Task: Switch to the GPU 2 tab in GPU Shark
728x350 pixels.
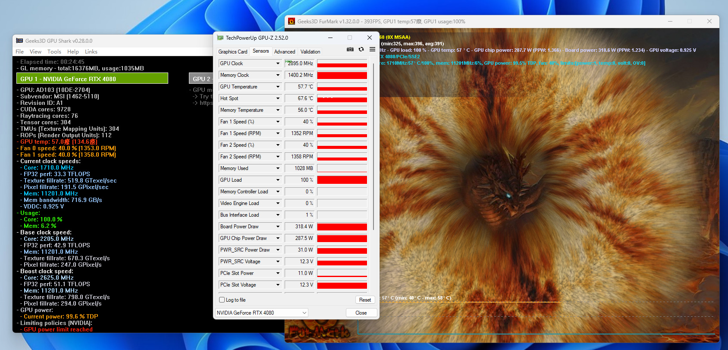Action: pyautogui.click(x=201, y=79)
